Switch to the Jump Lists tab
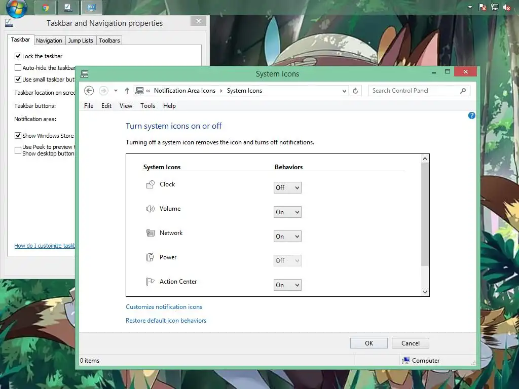 [81, 41]
